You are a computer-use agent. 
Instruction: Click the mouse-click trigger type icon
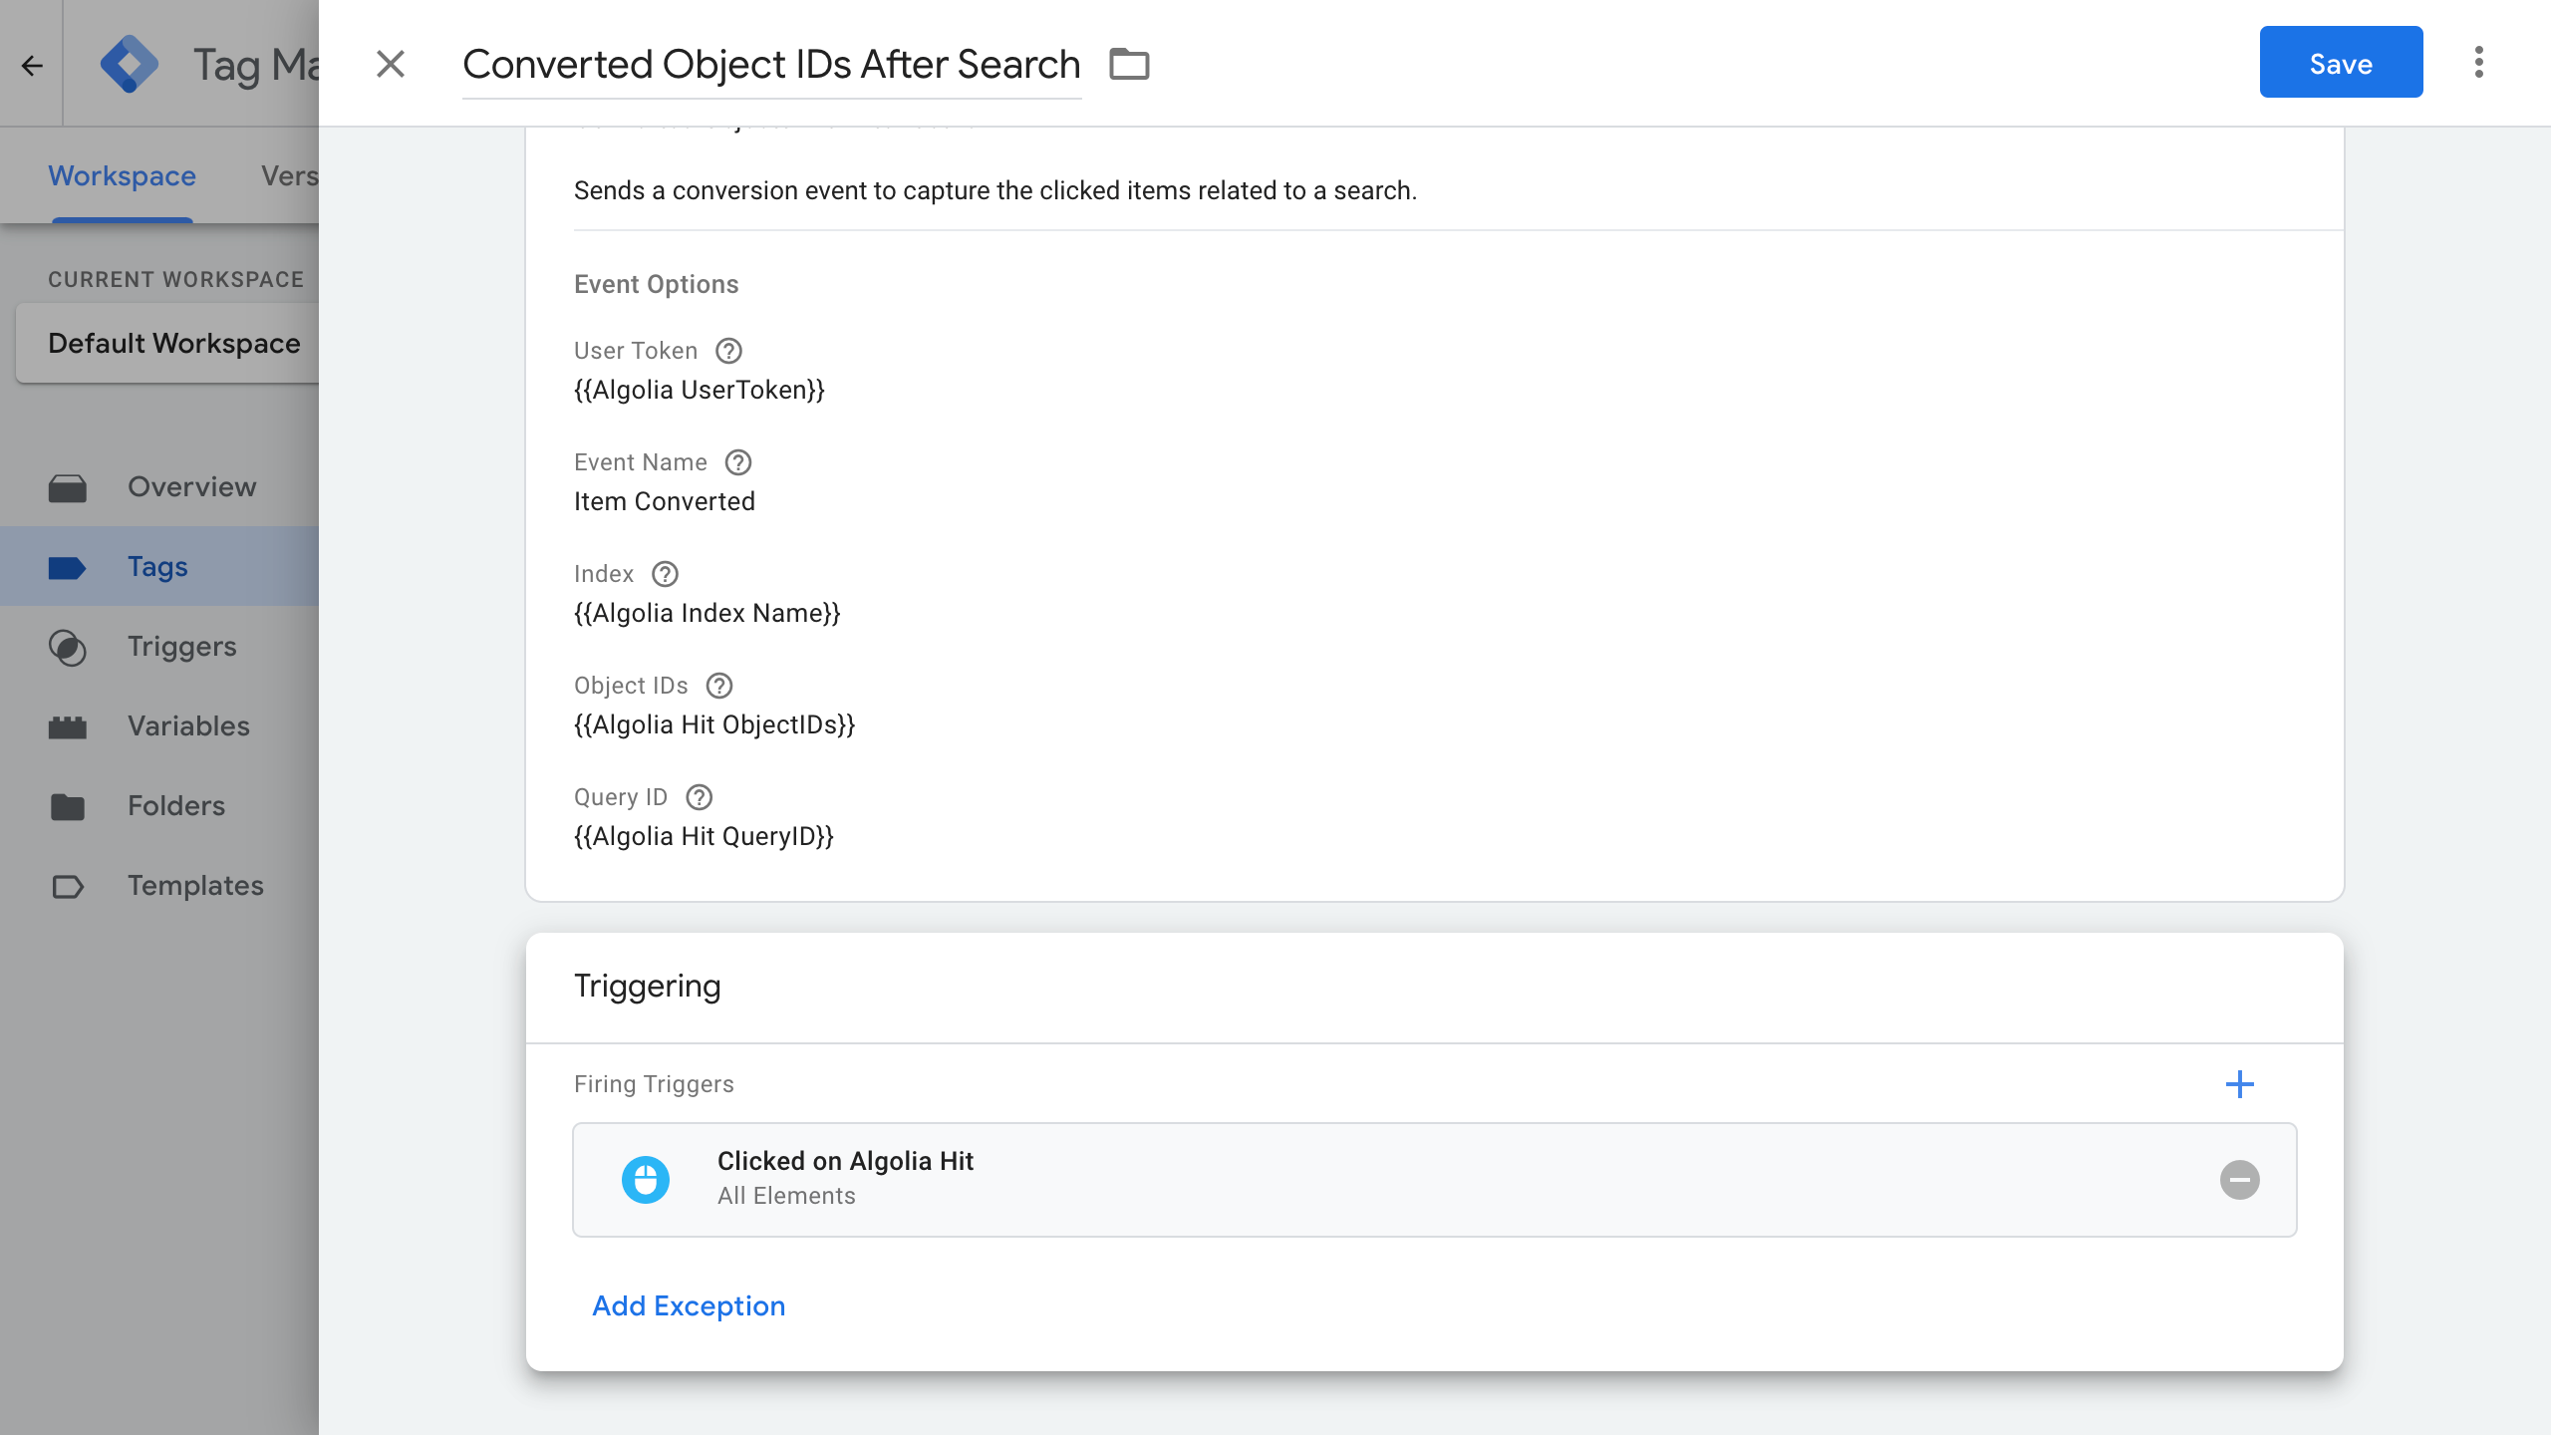(x=646, y=1180)
